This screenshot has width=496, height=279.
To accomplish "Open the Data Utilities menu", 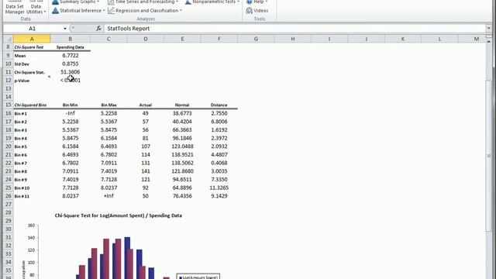I will coord(36,8).
